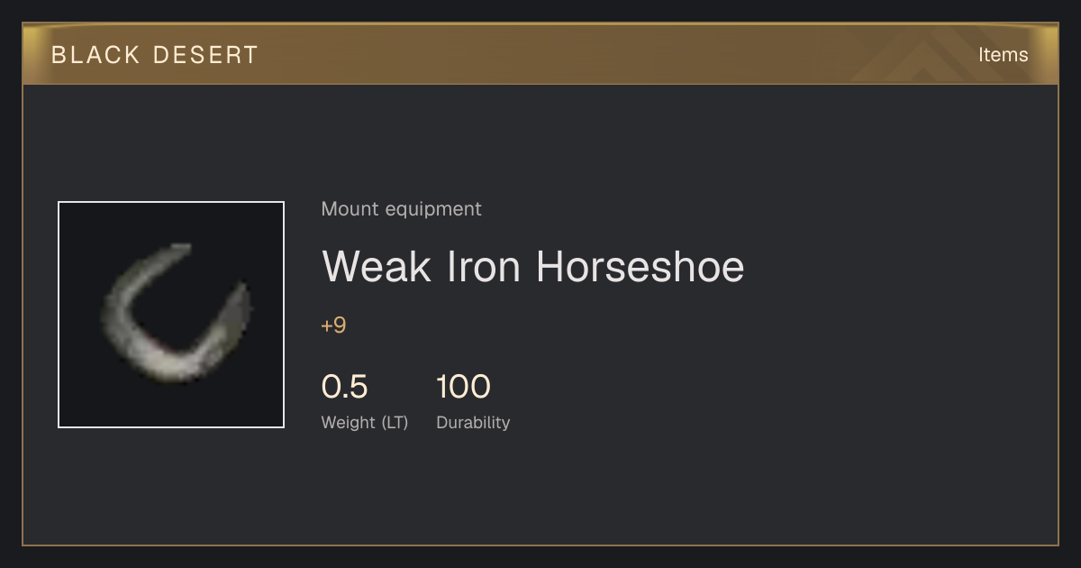Select the 0.5 weight value
The height and width of the screenshot is (568, 1081).
(344, 387)
